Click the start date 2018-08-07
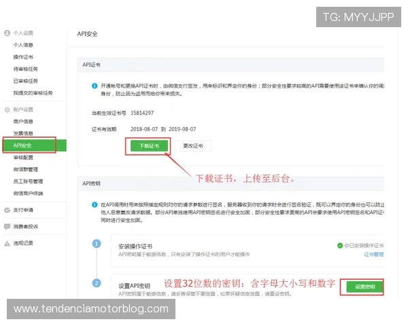Screen dimensions: 408x326 point(144,129)
